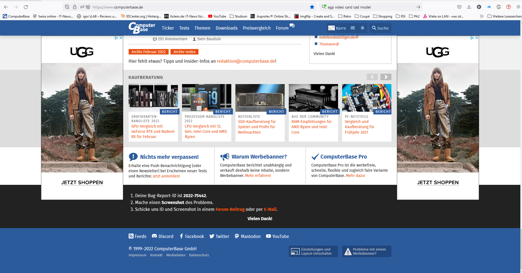
Task: Open RAM-Empfehlungen article link
Action: (x=312, y=127)
